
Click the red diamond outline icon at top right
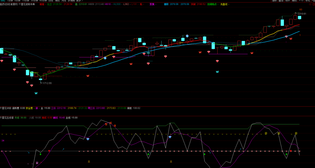pos(310,4)
